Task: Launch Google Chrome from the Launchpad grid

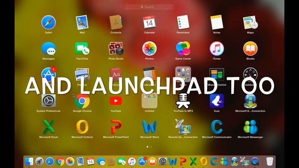Action: 82,101
